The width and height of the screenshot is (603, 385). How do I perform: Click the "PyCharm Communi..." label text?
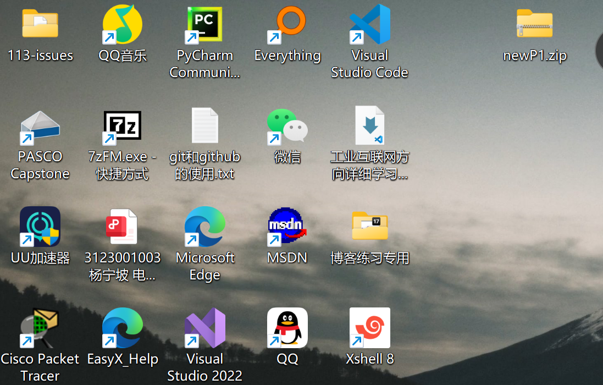[x=205, y=64]
